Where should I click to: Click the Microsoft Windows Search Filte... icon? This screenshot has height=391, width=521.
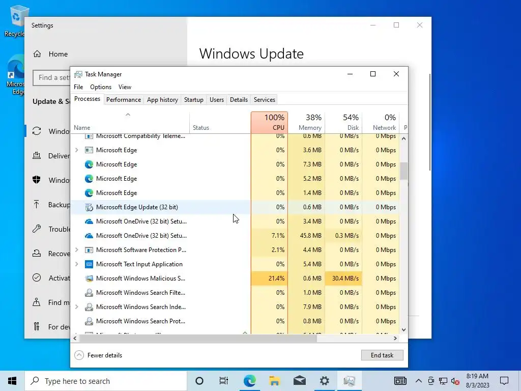coord(89,293)
